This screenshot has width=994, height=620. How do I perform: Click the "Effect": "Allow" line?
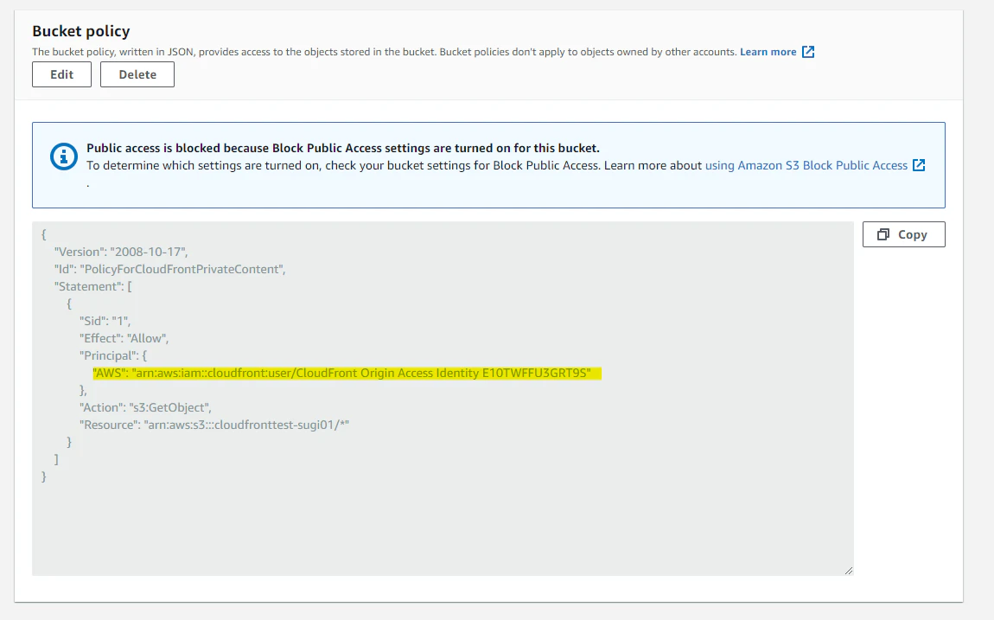(124, 338)
